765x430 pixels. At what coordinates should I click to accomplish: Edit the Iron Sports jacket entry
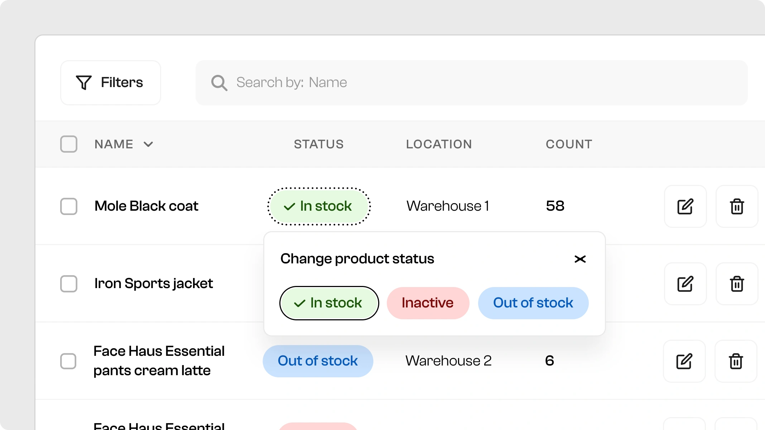pos(685,283)
